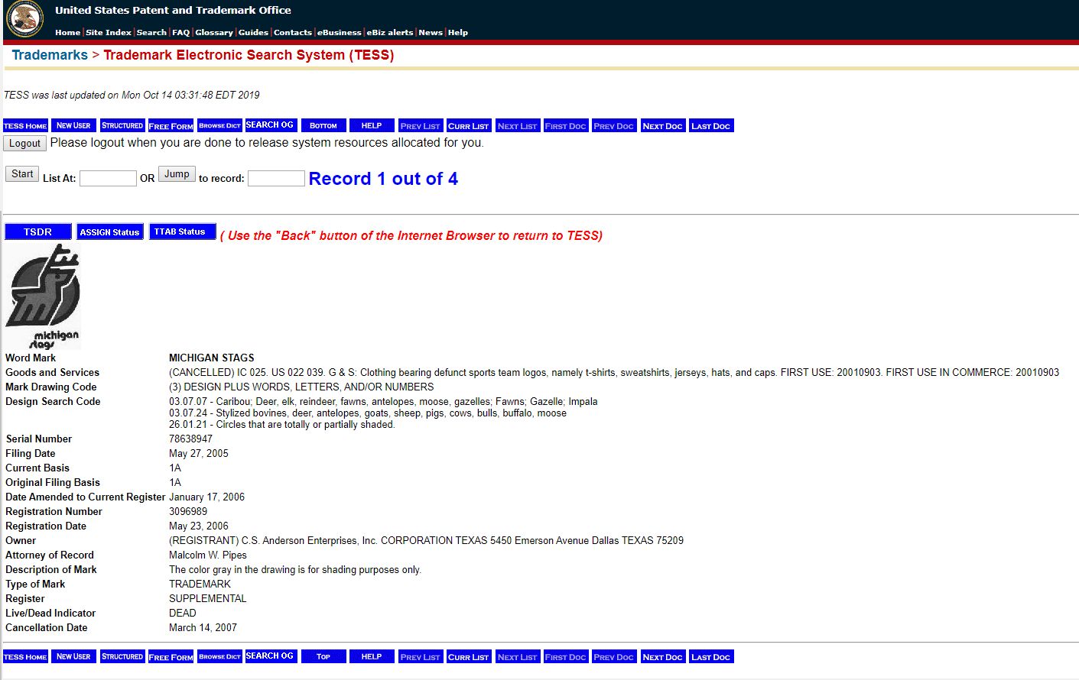The image size is (1079, 680).
Task: Click the top Curr List button
Action: 469,125
